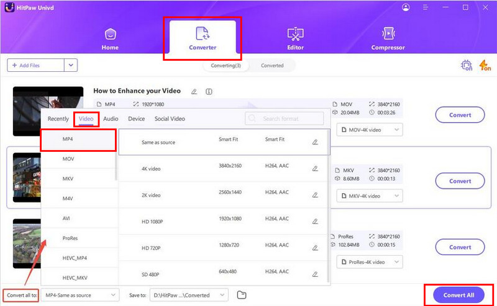Switch to the Converted tab

click(272, 65)
